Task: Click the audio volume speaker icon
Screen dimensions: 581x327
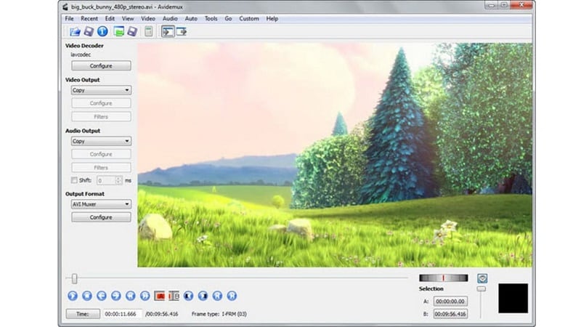Action: 482,278
